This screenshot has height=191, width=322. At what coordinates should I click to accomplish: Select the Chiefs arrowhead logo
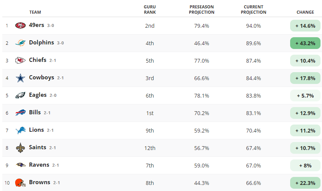pyautogui.click(x=20, y=60)
